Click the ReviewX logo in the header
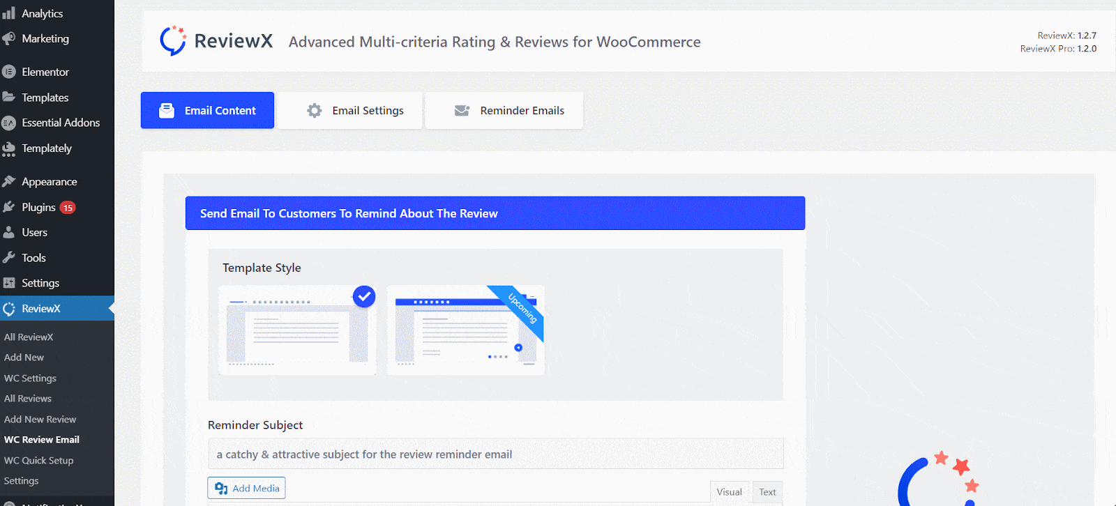Screen dimensions: 1116x506 click(216, 41)
